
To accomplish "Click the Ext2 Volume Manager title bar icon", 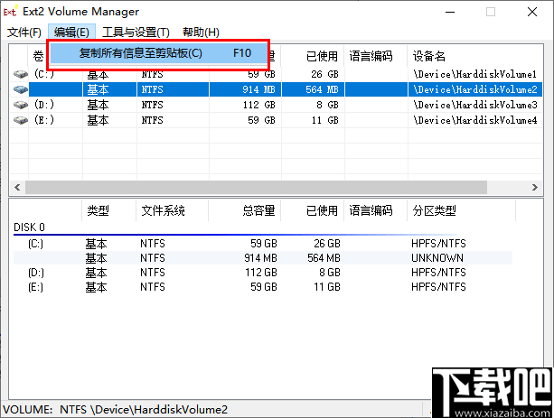I will pyautogui.click(x=10, y=12).
